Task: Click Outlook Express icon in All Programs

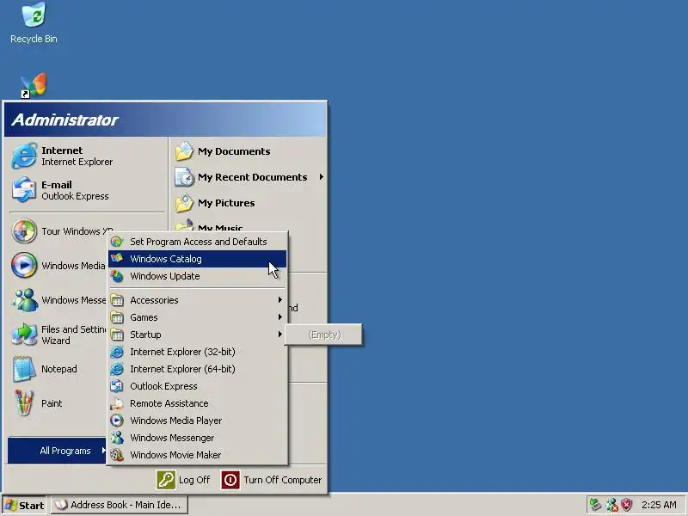Action: pyautogui.click(x=117, y=386)
